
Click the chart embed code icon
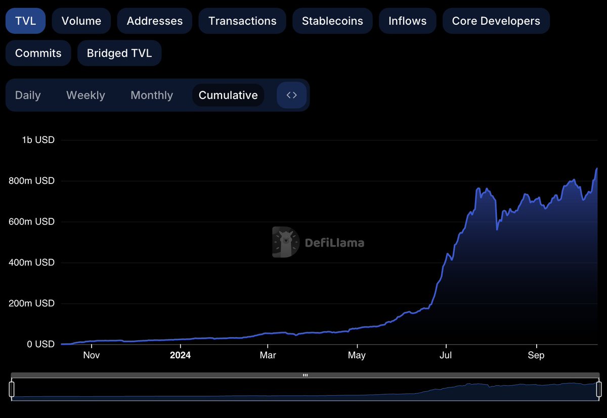click(x=291, y=95)
